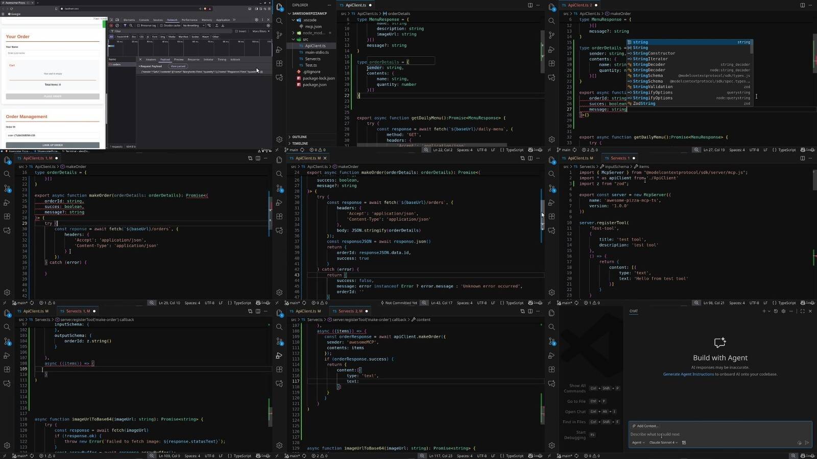Click the send arrow in chat input
Image resolution: width=817 pixels, height=459 pixels.
pos(807,443)
